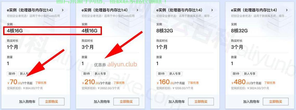This screenshot has height=110, width=296.
Task: Expand the 4核16G 3个月 card chevron
Action: (137, 10)
